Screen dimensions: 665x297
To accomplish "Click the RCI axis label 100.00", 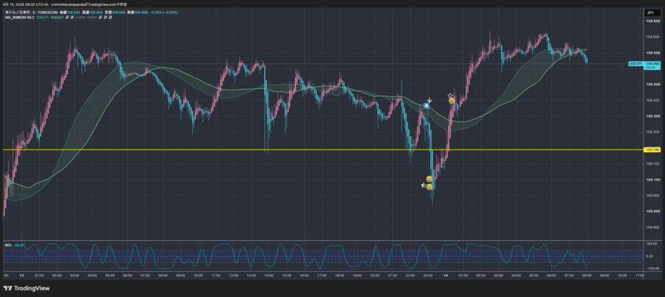I will pos(652,244).
